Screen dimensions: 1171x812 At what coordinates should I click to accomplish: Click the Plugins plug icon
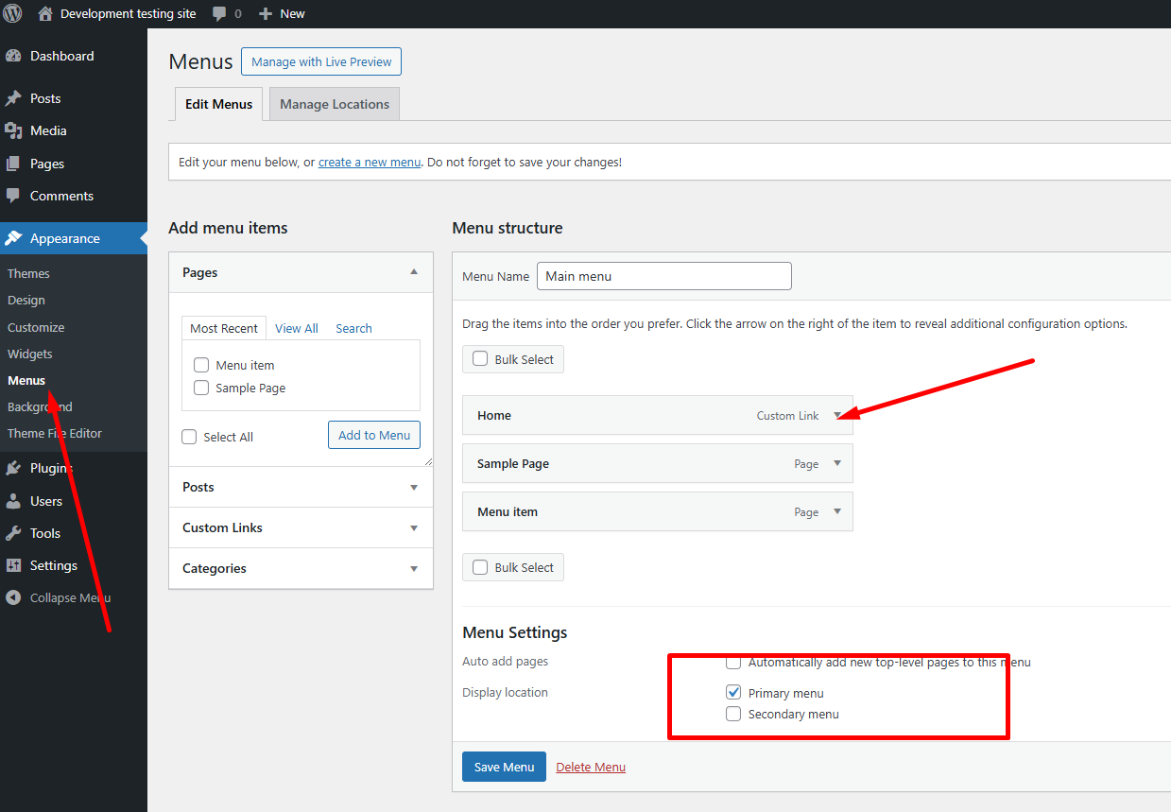[x=13, y=468]
